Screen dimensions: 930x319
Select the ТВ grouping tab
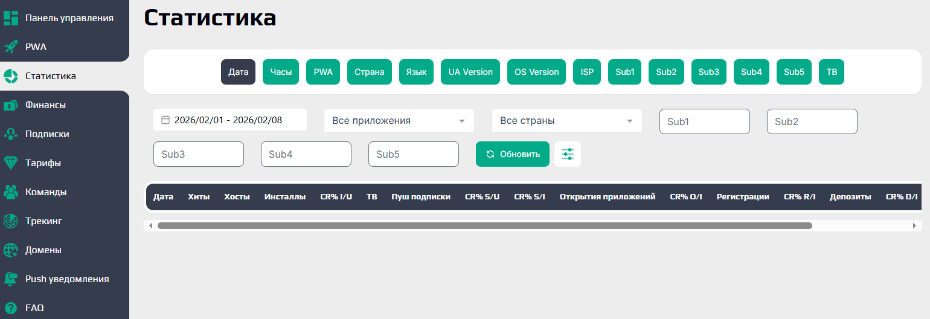click(832, 72)
